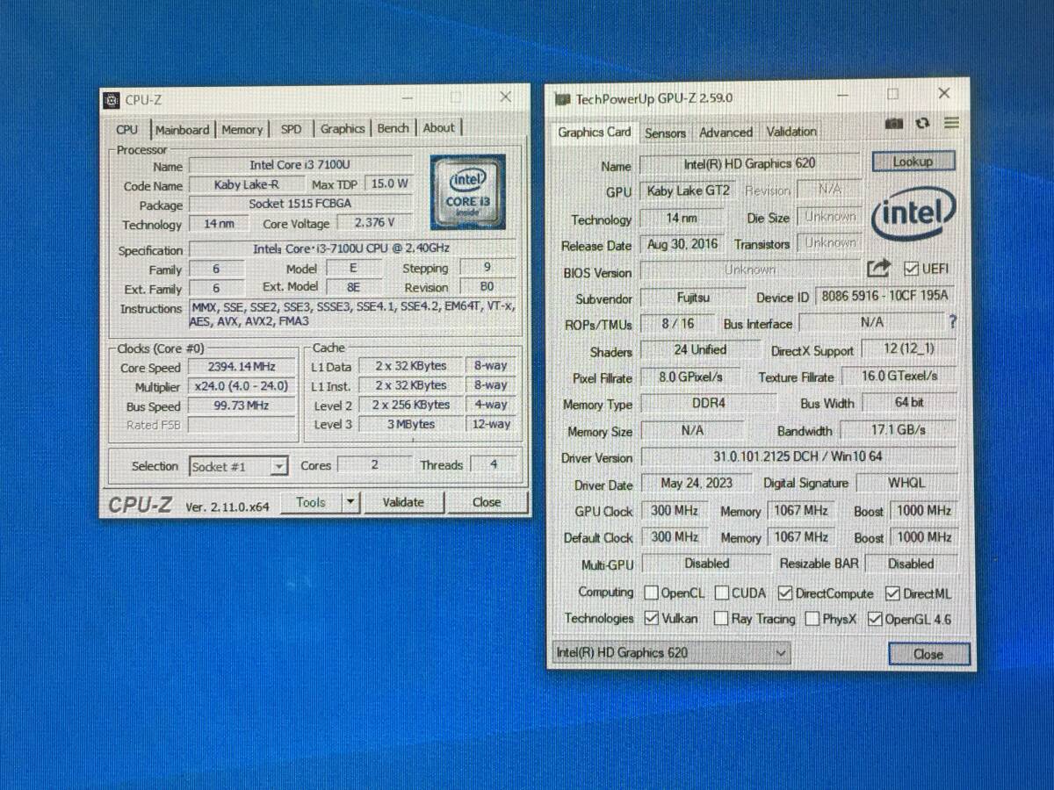Click the Driver Date value May 24, 2023

pos(697,484)
